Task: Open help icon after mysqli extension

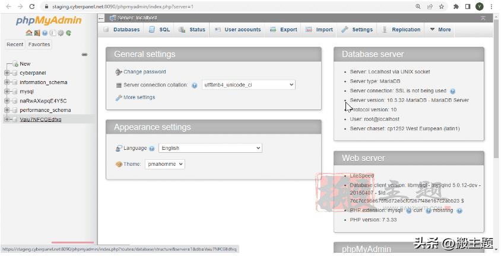Action: [408, 211]
